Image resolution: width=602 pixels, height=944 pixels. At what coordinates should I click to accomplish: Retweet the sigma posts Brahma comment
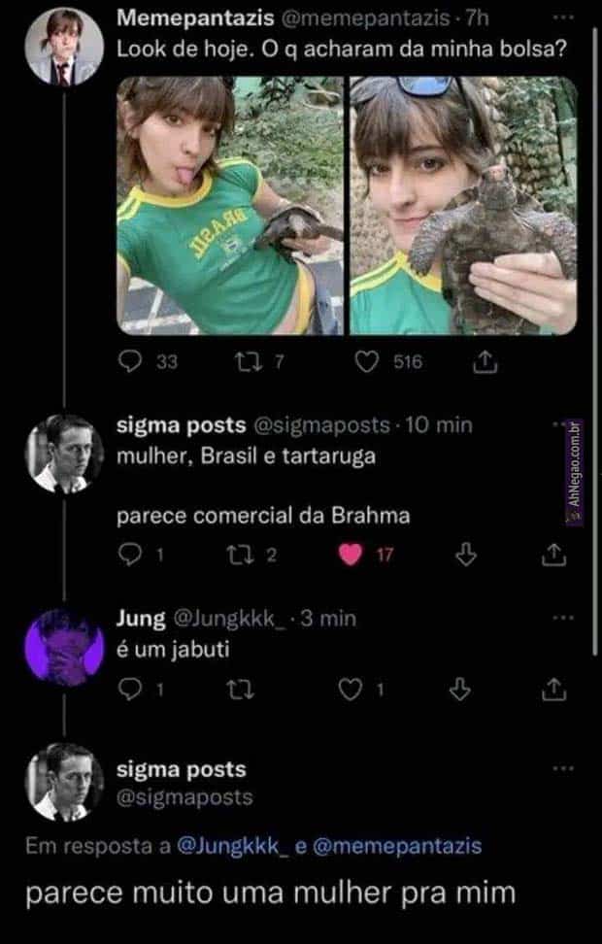click(239, 554)
